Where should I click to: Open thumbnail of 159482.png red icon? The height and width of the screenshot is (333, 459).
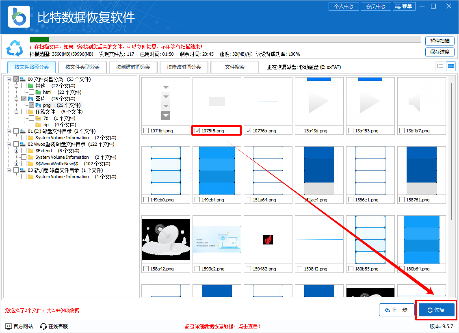[268, 240]
